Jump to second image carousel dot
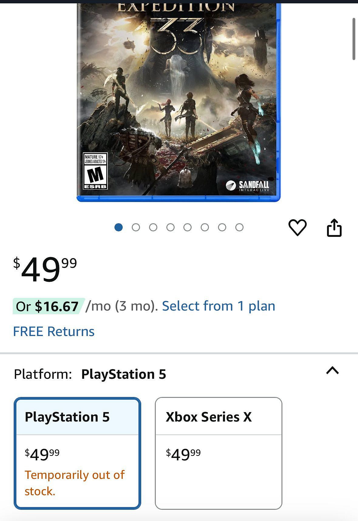This screenshot has height=521, width=358. click(136, 227)
